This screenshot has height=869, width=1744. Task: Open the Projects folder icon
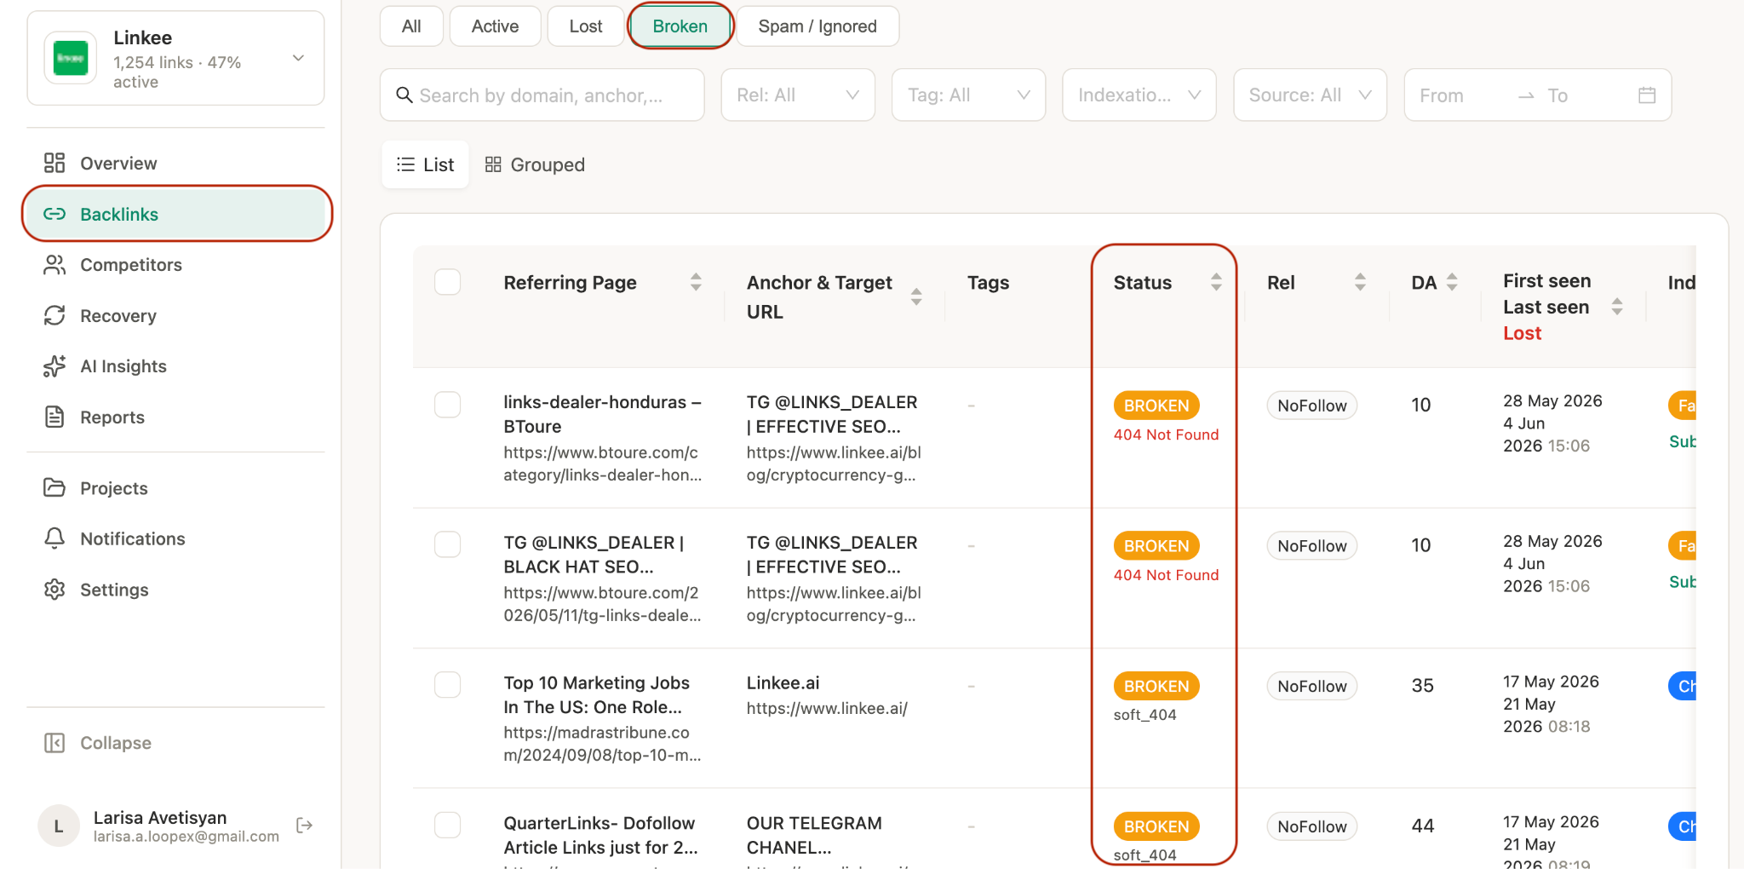click(54, 487)
